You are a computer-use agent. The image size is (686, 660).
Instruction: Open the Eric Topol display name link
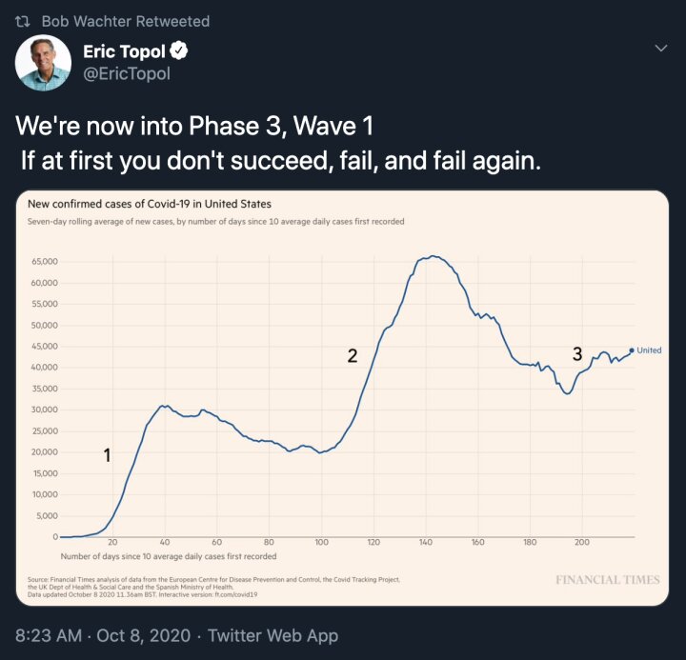click(x=124, y=51)
